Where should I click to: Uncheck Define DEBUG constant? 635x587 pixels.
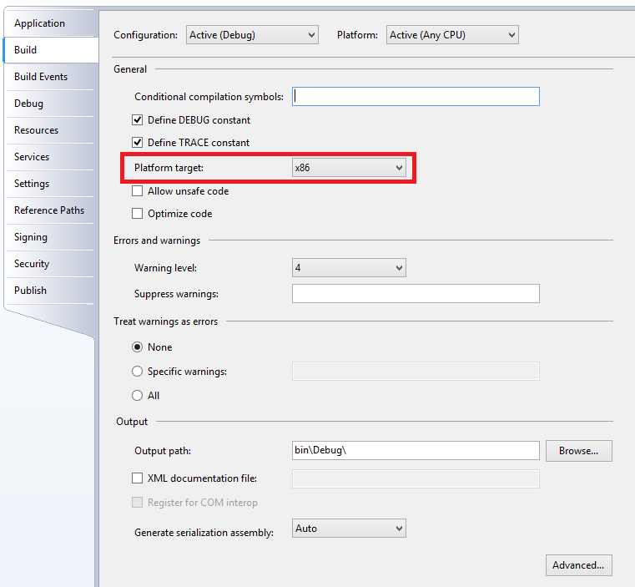(138, 120)
